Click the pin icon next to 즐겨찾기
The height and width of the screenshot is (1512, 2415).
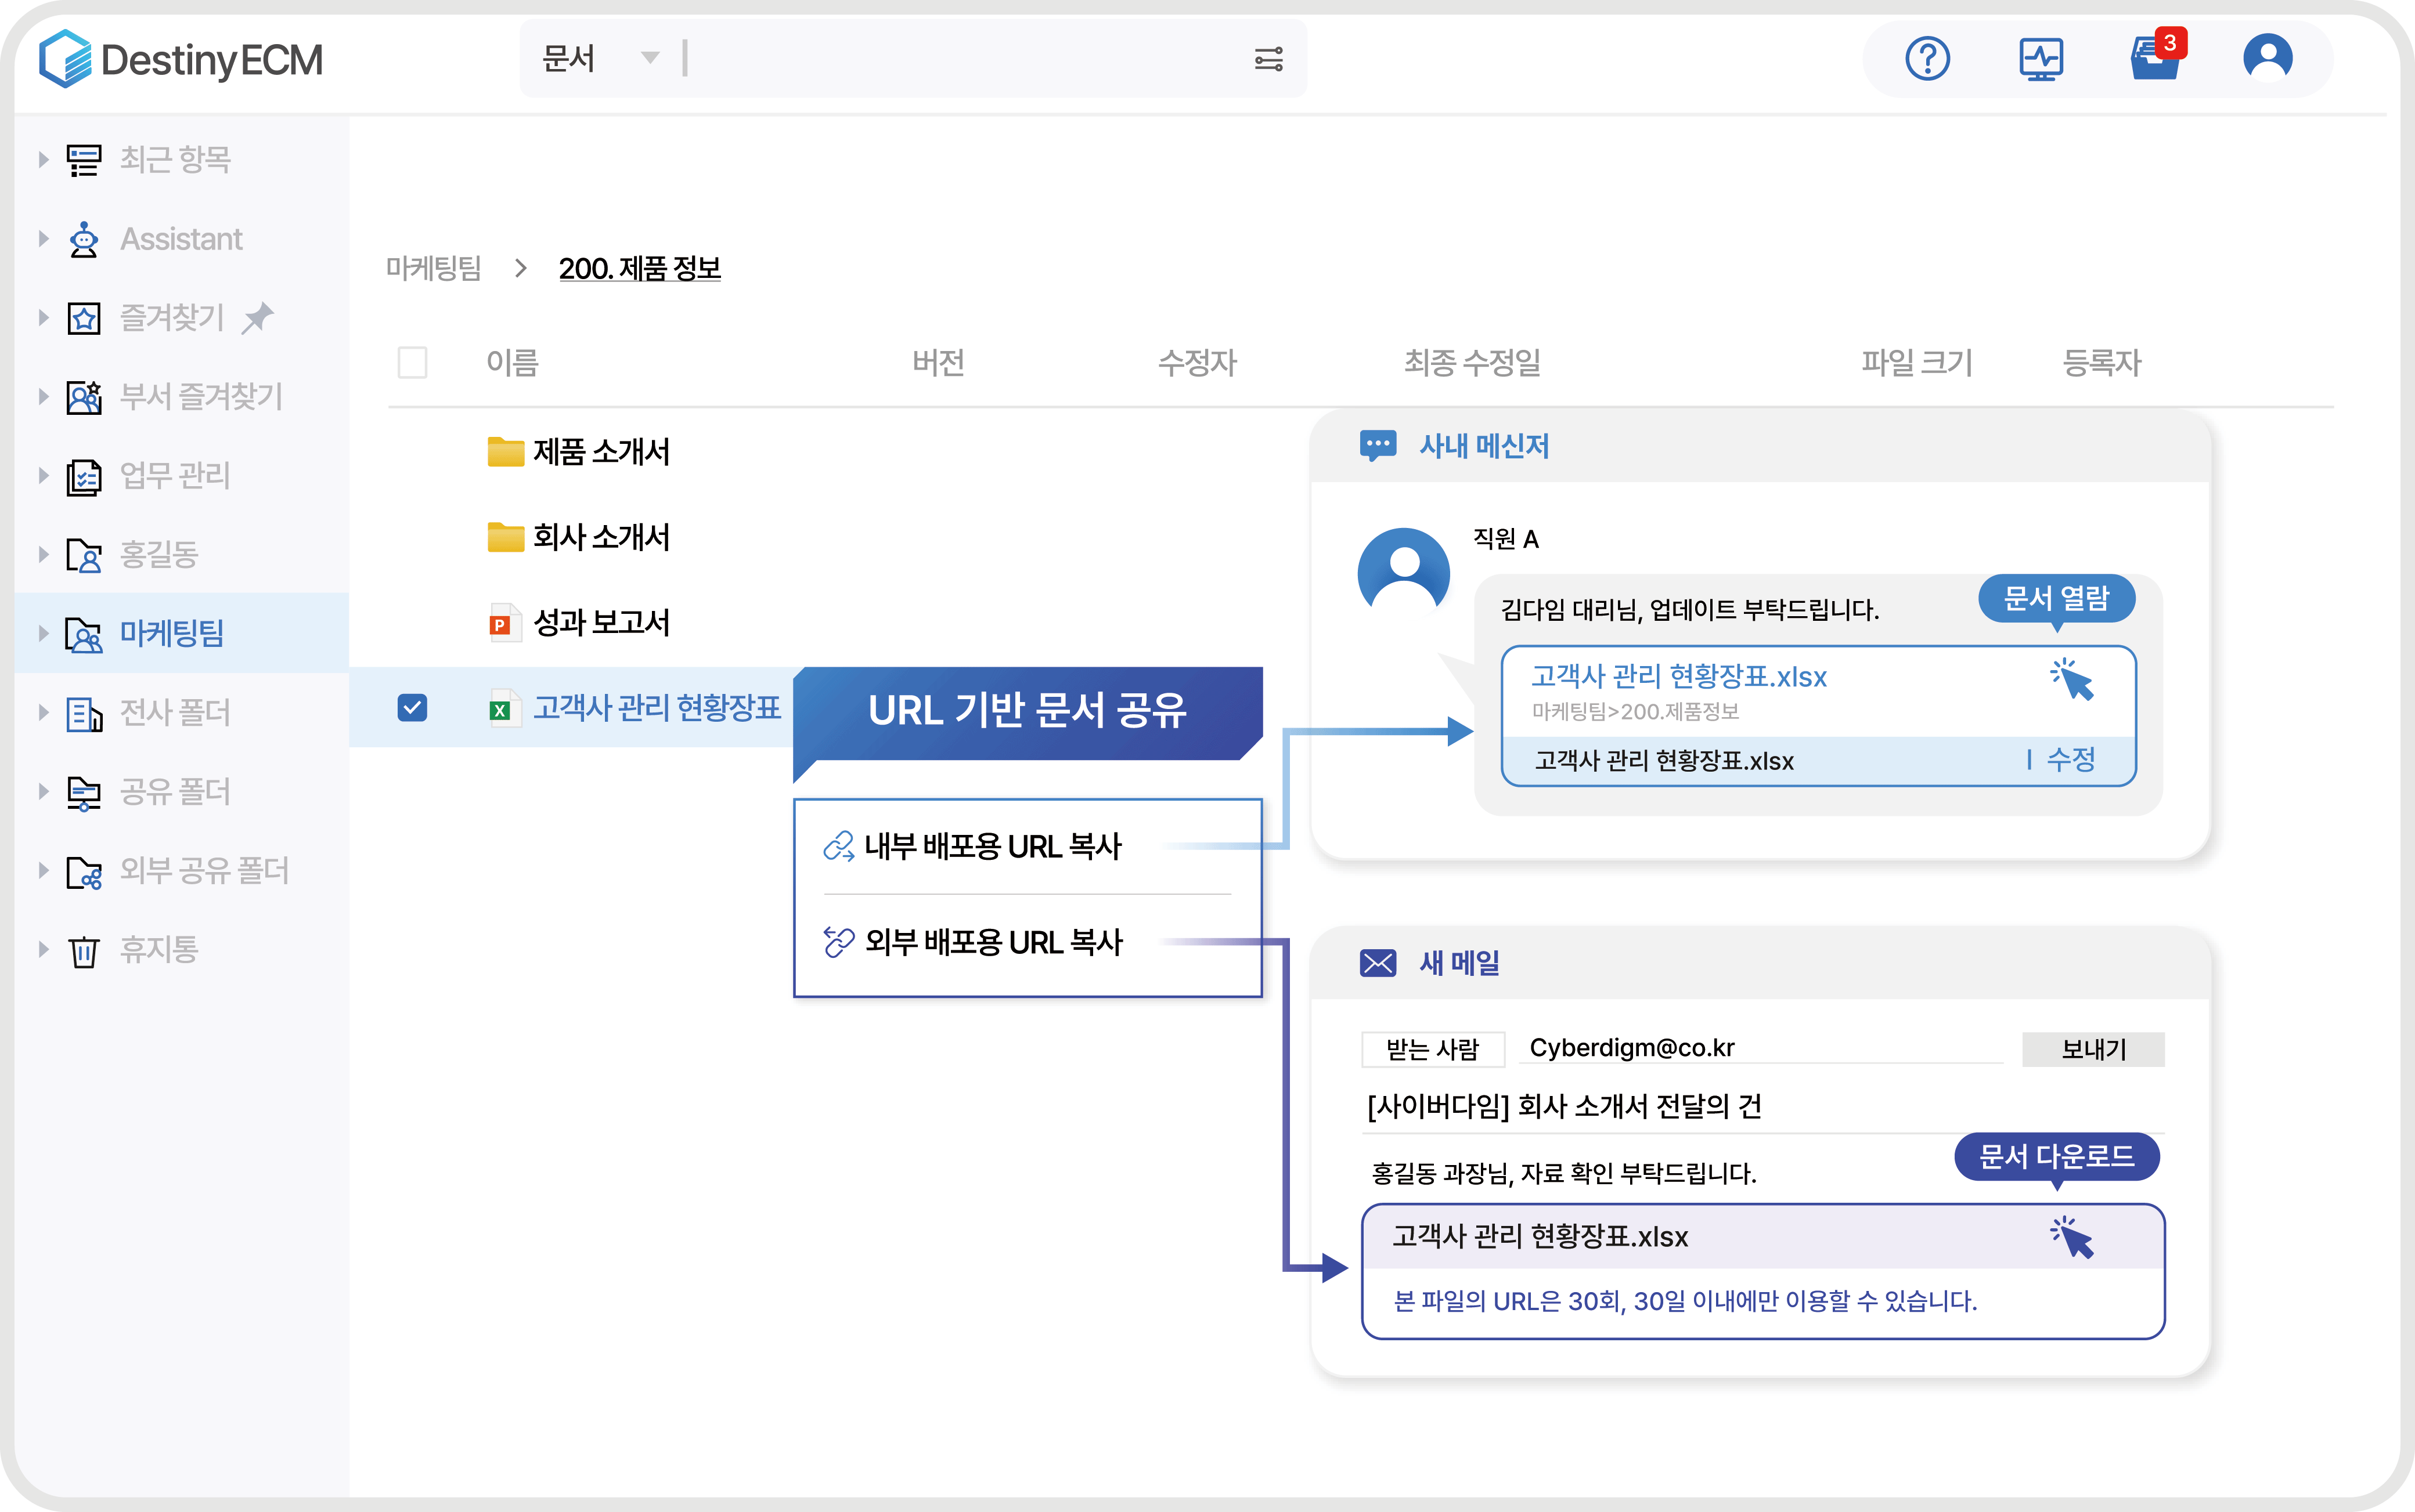tap(258, 318)
